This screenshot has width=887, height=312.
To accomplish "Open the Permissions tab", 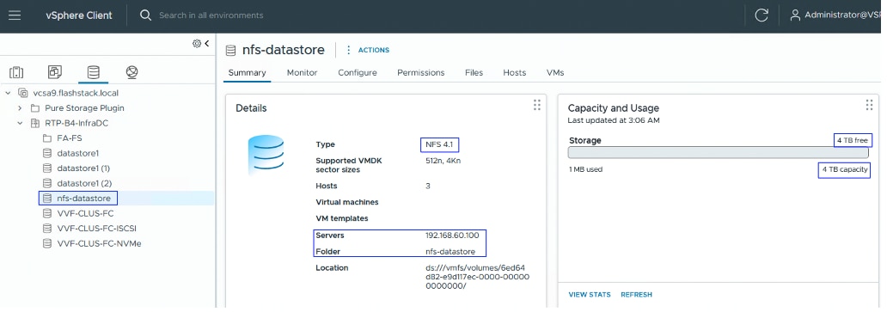I will (421, 73).
